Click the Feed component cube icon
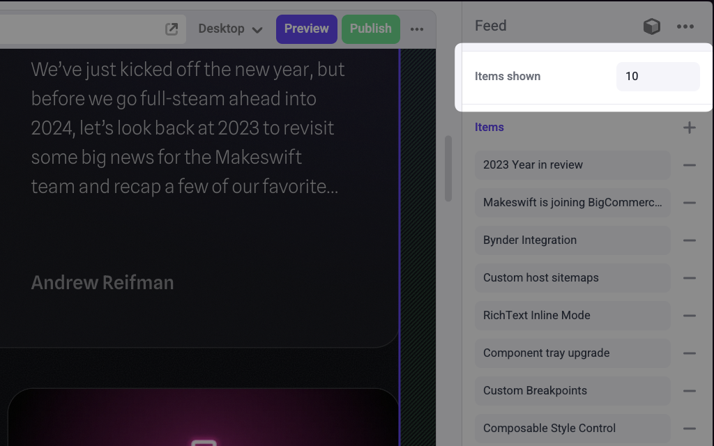 click(652, 26)
